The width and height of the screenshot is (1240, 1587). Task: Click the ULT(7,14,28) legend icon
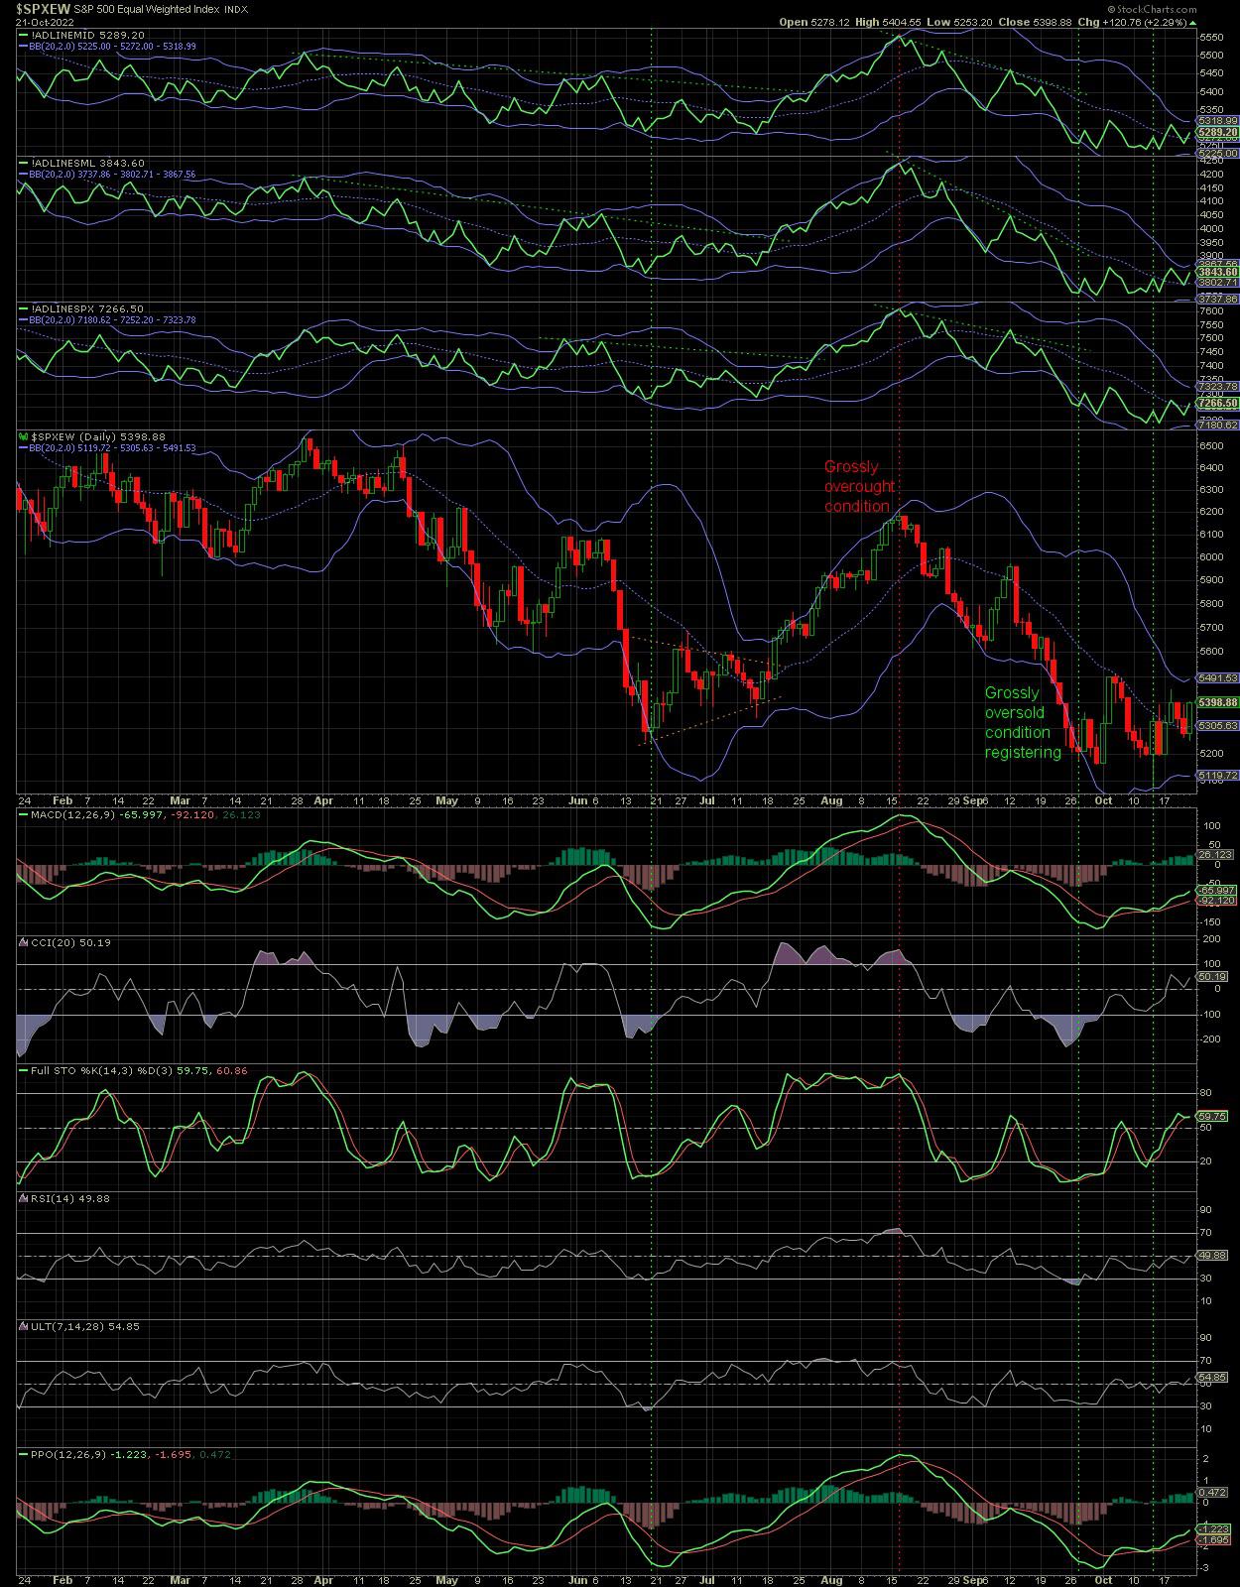click(24, 1326)
